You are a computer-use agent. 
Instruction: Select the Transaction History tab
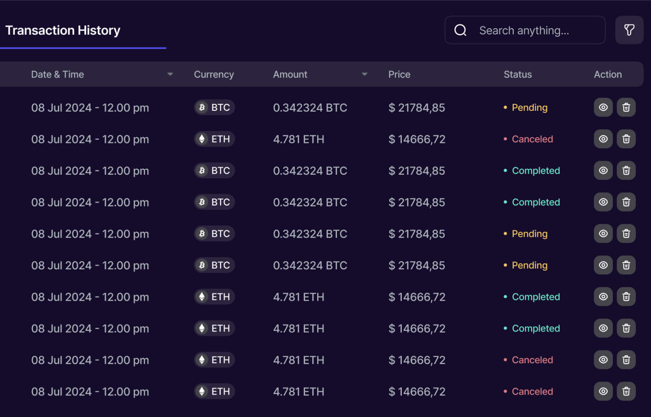[63, 30]
